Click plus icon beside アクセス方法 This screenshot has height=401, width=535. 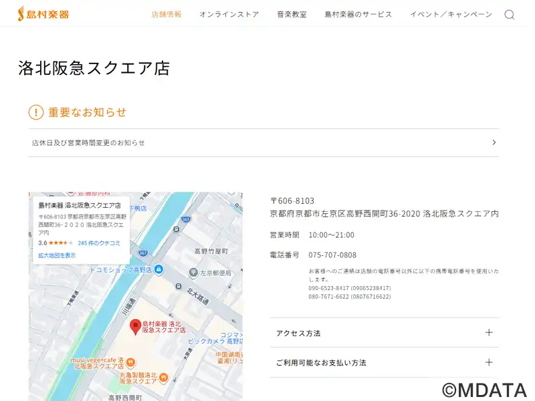pyautogui.click(x=489, y=332)
